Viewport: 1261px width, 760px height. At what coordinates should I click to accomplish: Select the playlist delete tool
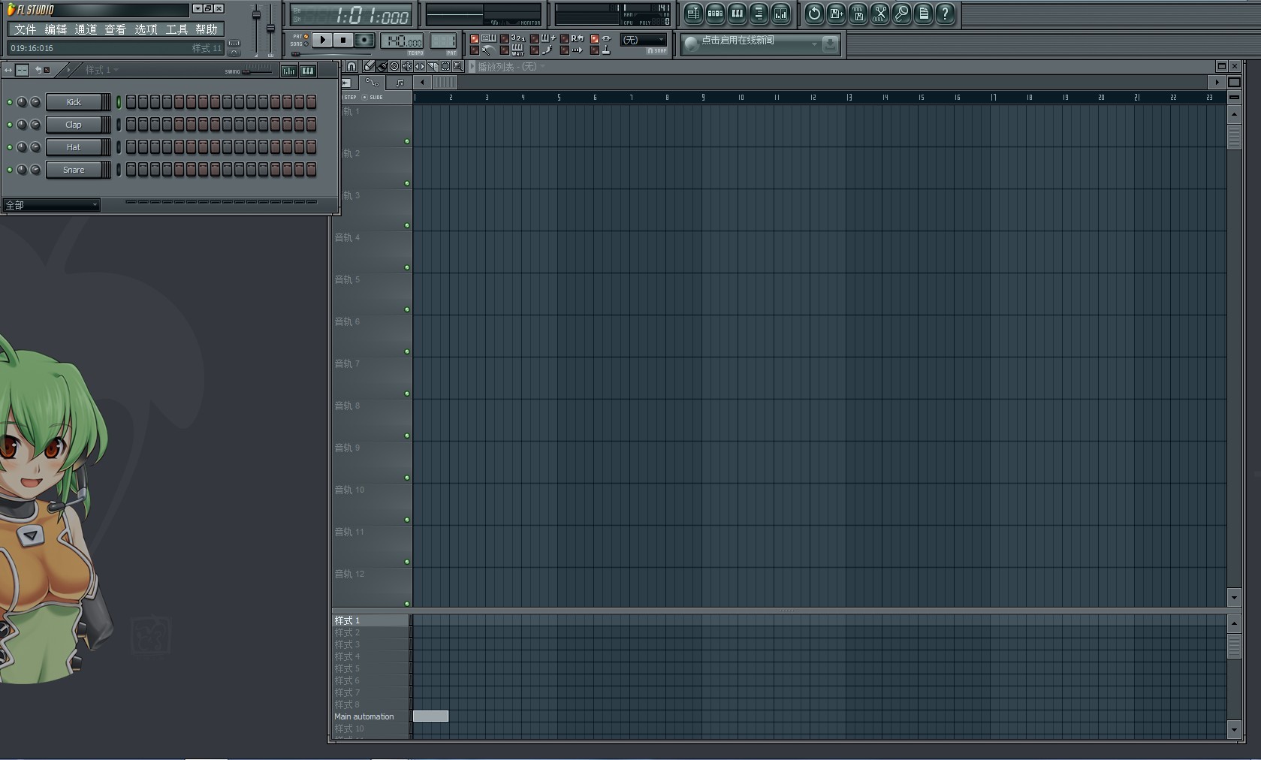(394, 66)
